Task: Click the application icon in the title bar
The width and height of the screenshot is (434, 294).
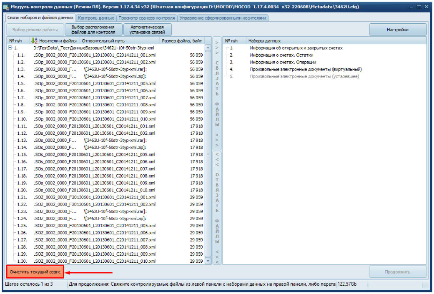Action: [x=6, y=7]
